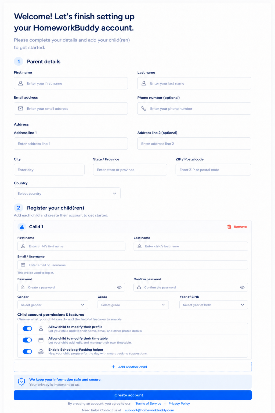The height and width of the screenshot is (413, 275).
Task: Focus the 'Enter city' field
Action: coord(49,170)
